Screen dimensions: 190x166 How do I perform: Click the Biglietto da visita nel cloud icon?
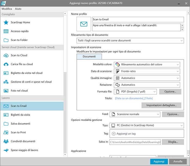6,73
